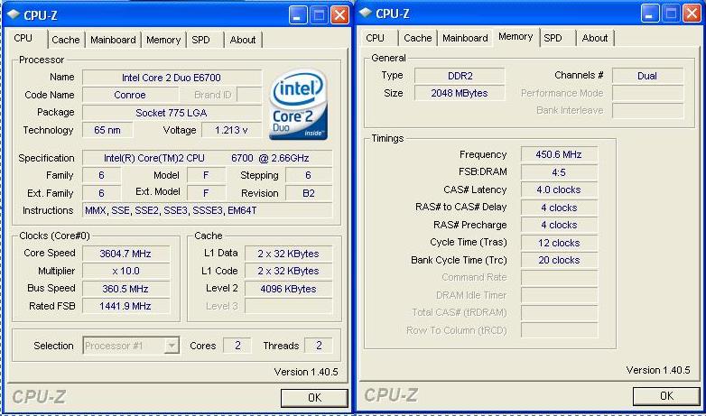Click the Core Speed value 3604.7 MHz

125,254
